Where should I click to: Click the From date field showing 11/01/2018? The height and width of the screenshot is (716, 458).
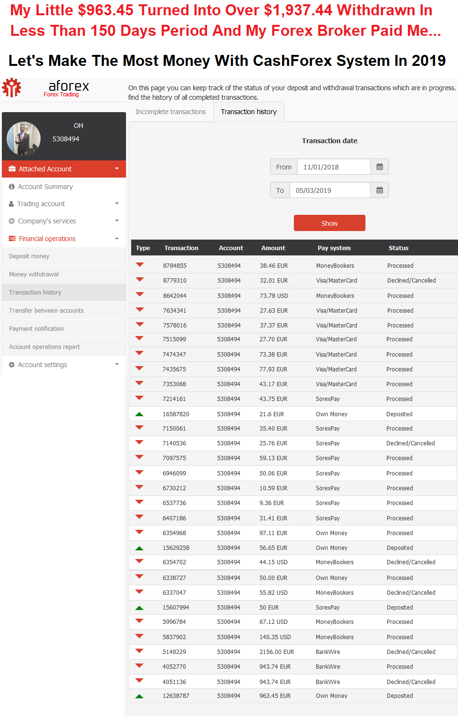click(x=334, y=167)
